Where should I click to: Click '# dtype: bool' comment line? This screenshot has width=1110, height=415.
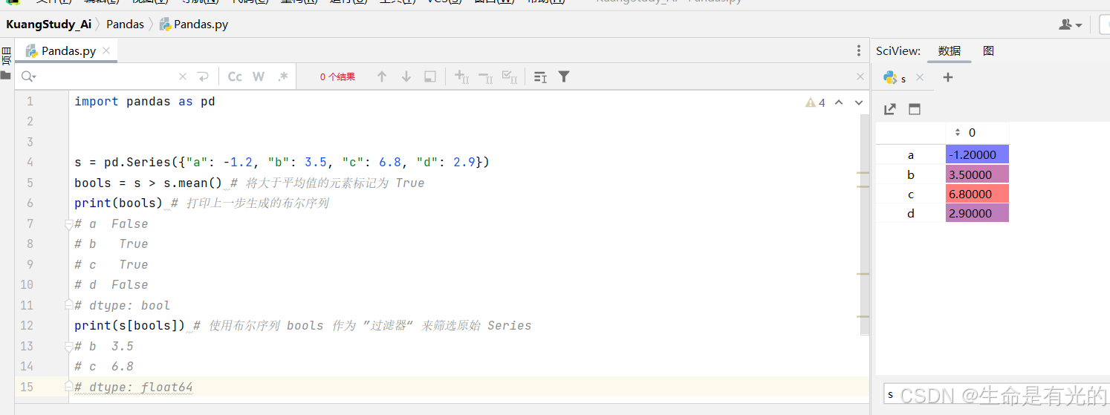(x=123, y=305)
